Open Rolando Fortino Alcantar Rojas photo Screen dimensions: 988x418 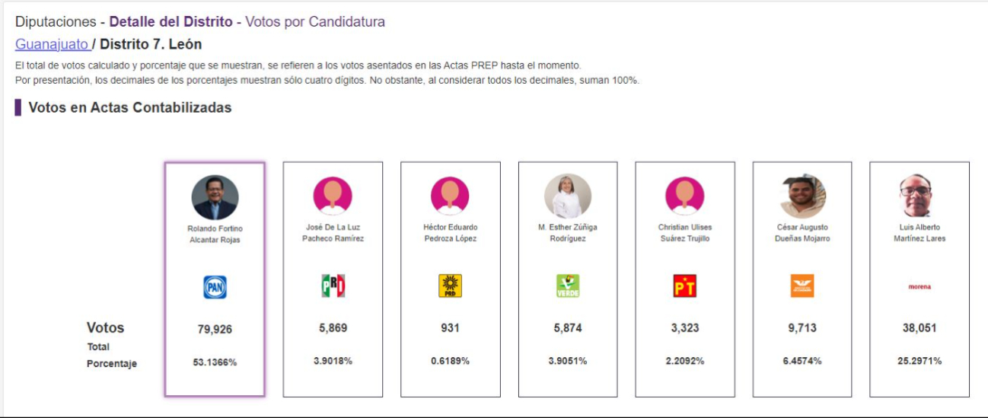coord(215,197)
